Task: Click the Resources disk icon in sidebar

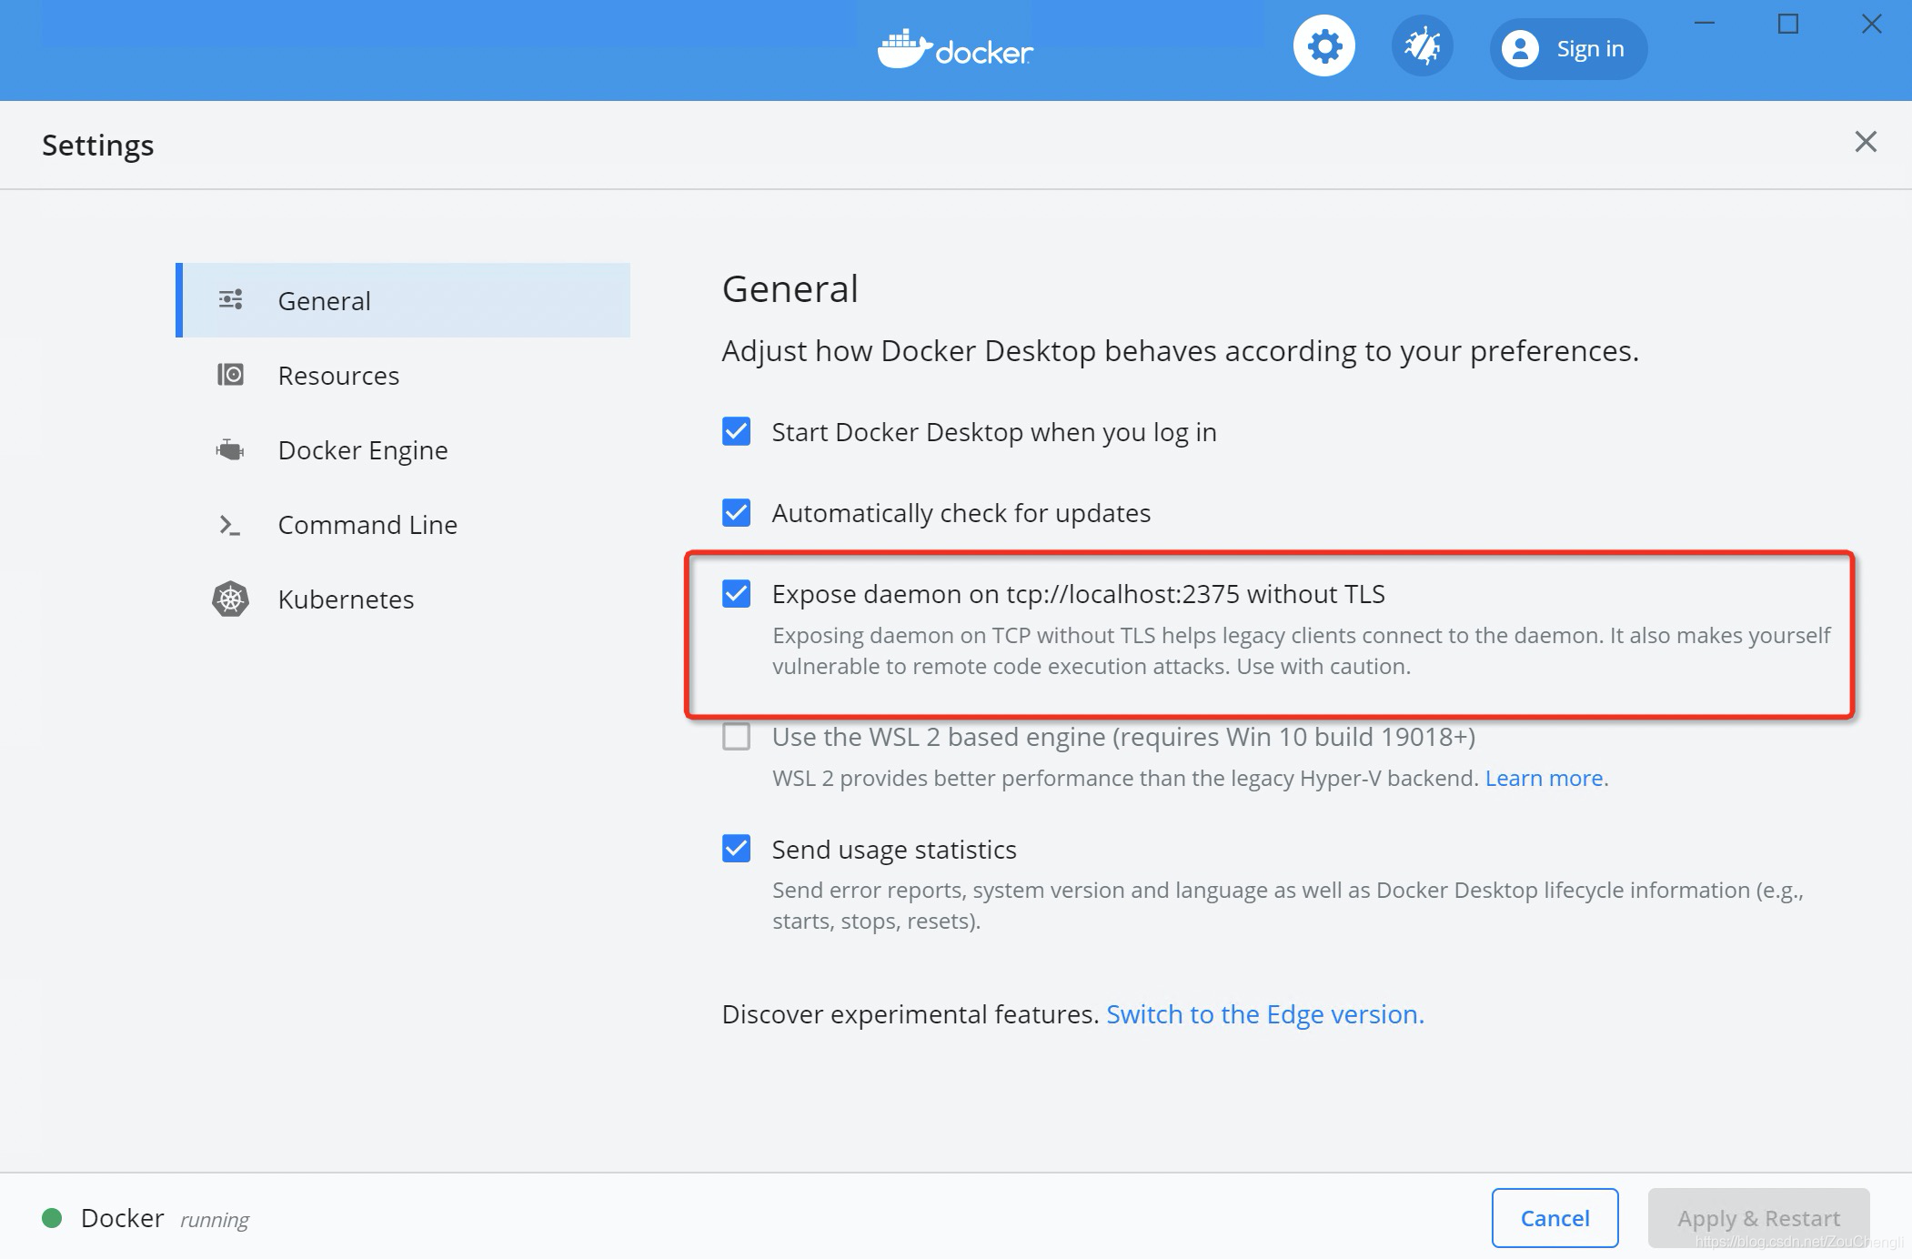Action: 230,375
